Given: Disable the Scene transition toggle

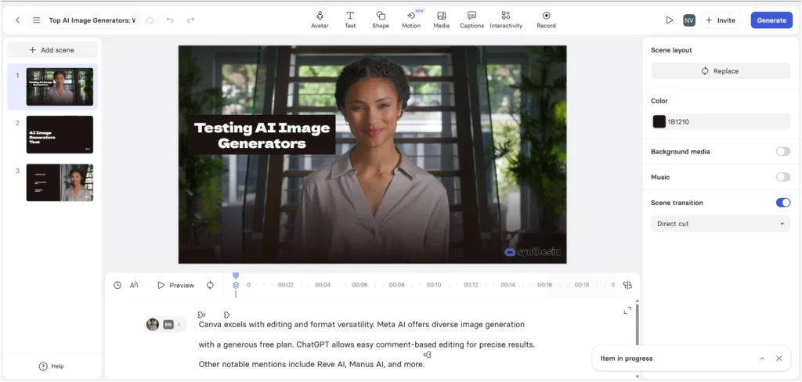Looking at the screenshot, I should click(x=782, y=203).
